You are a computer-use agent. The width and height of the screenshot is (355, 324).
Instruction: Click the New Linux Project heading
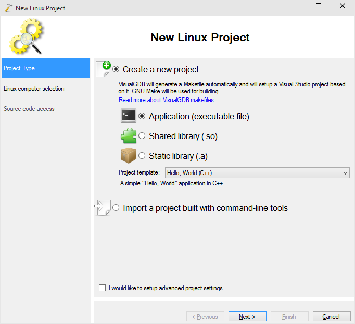click(200, 38)
